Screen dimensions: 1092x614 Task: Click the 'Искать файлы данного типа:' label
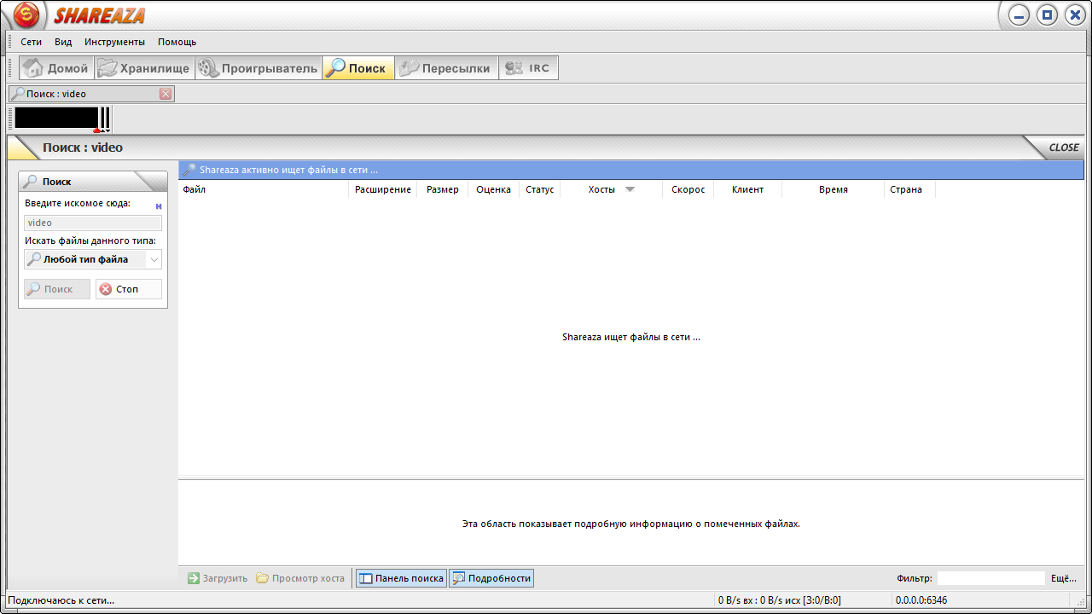[90, 240]
